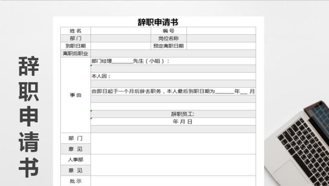Click the blank field beside 离职后职业
This screenshot has height=186, width=329.
tap(173, 54)
